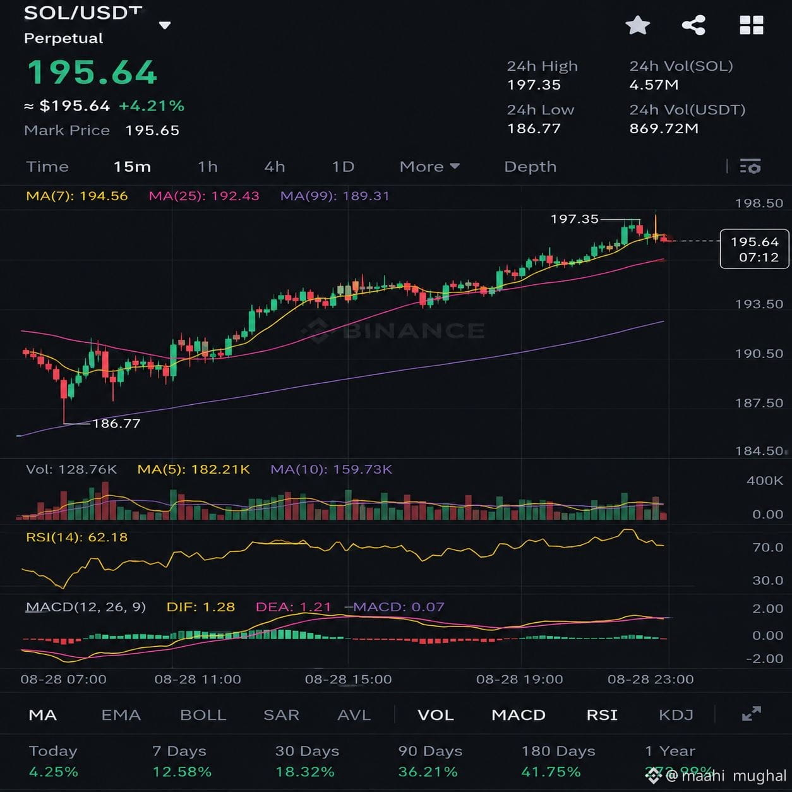The width and height of the screenshot is (792, 792).
Task: Tap the 24h Low value 186.77
Action: 534,129
